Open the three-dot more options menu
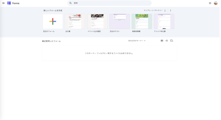This screenshot has width=221, height=120. tap(170, 10)
